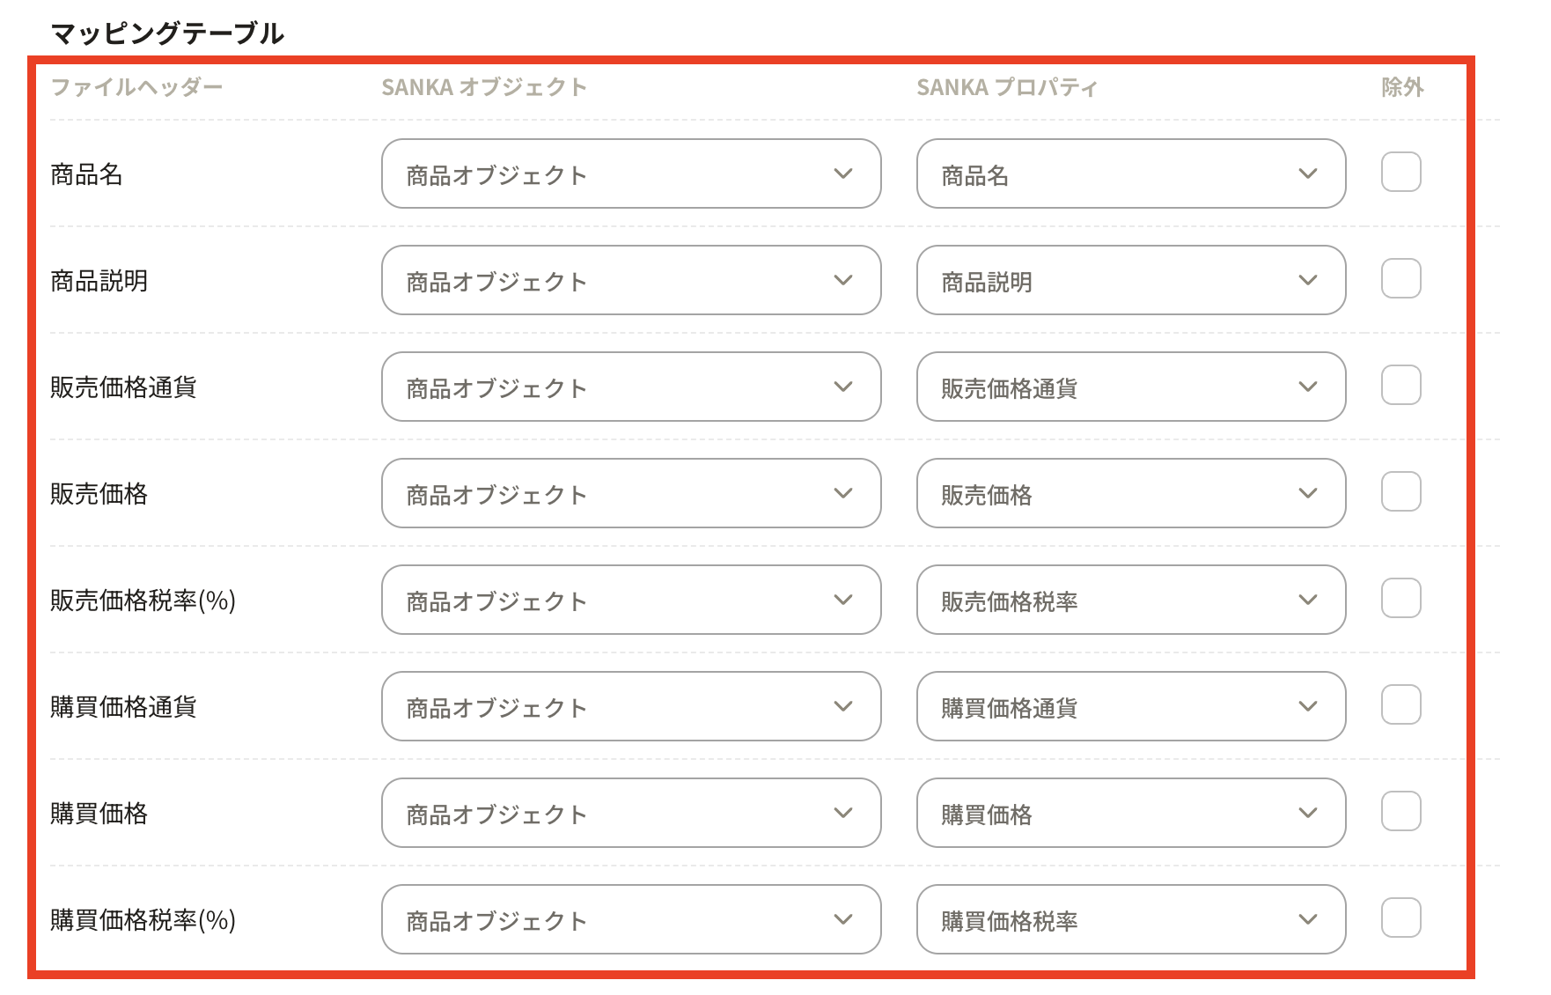The image size is (1551, 995).
Task: Open SANKA property dropdown showing 商品名
Action: point(1130,173)
